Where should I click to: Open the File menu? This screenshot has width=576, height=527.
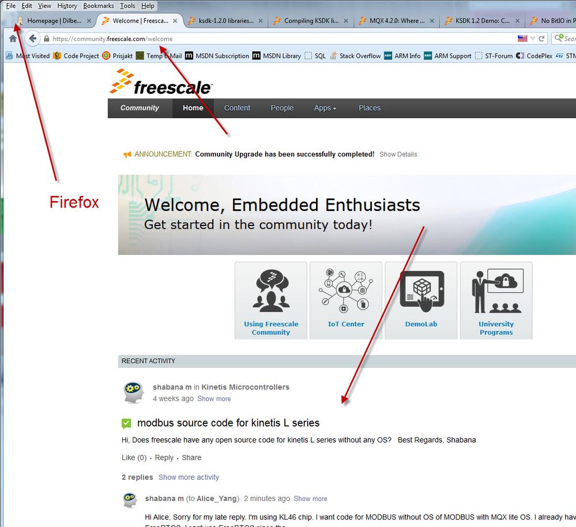tap(10, 6)
